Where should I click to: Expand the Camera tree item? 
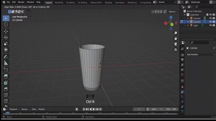188,18
